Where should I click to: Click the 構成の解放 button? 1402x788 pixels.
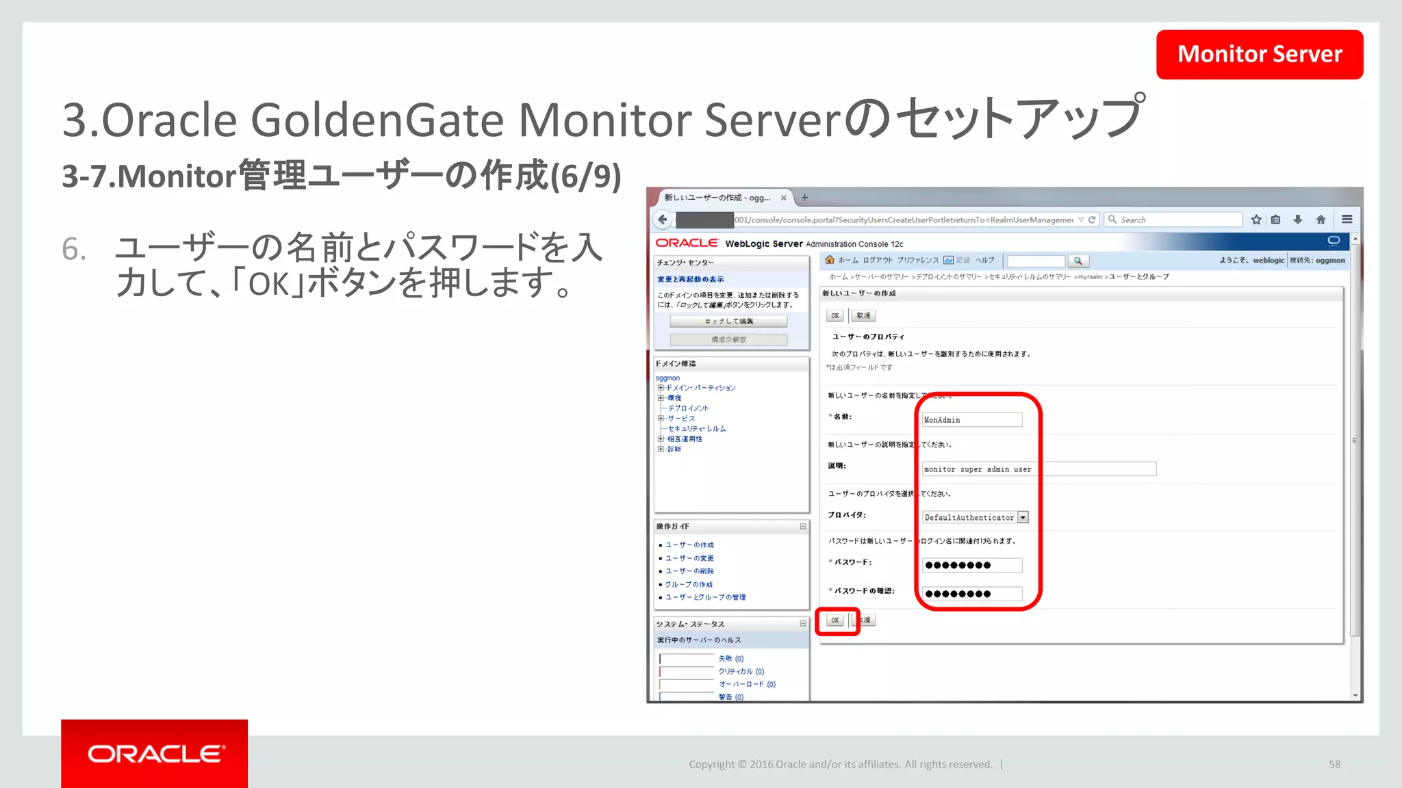coord(728,340)
